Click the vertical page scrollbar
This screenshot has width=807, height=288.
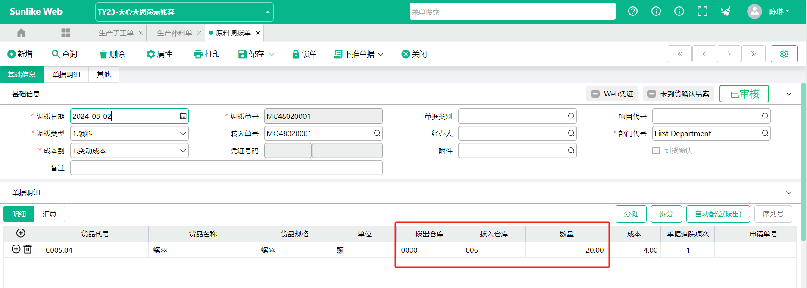[x=804, y=161]
